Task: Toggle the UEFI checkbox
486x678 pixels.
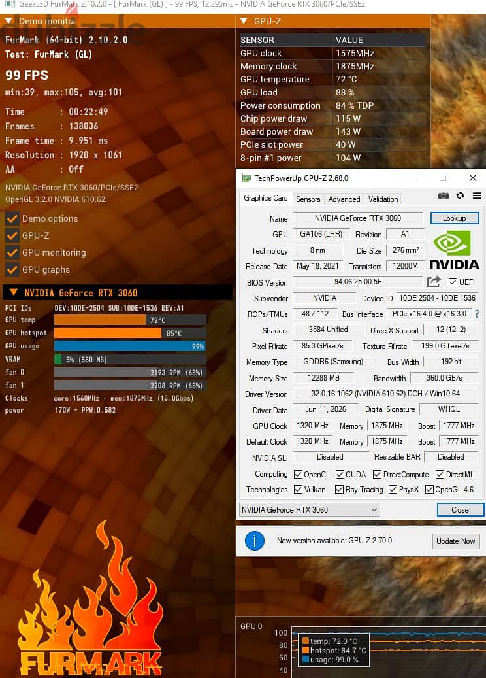Action: click(x=453, y=282)
